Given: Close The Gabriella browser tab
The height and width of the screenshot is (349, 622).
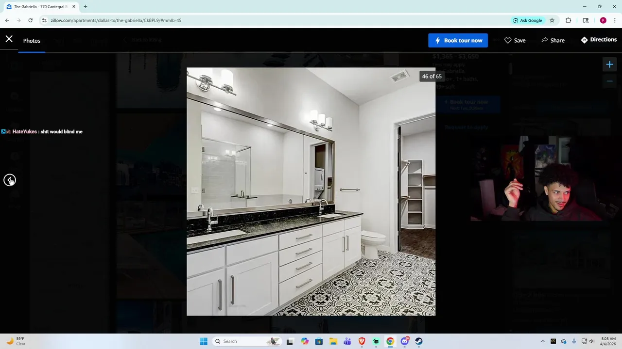Looking at the screenshot, I should point(74,7).
